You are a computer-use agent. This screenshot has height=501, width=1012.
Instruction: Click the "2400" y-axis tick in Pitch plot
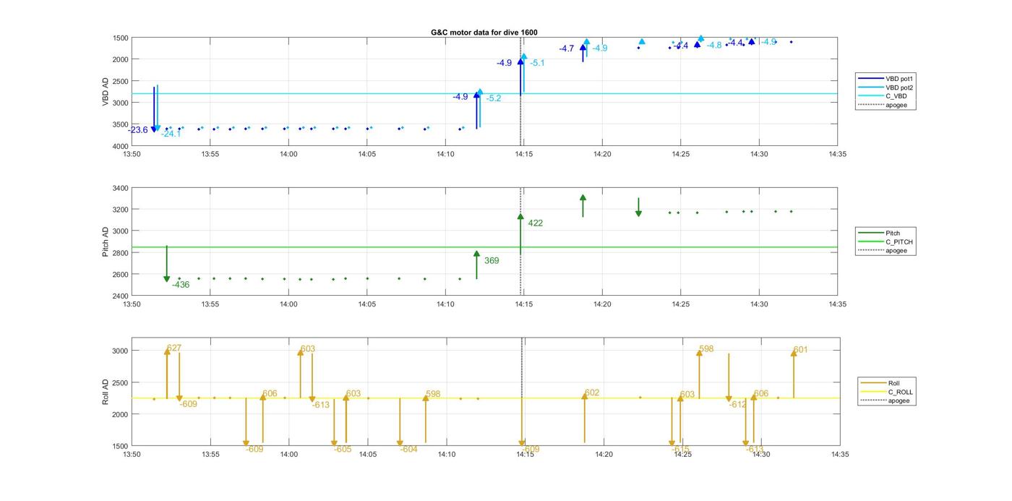(x=120, y=296)
